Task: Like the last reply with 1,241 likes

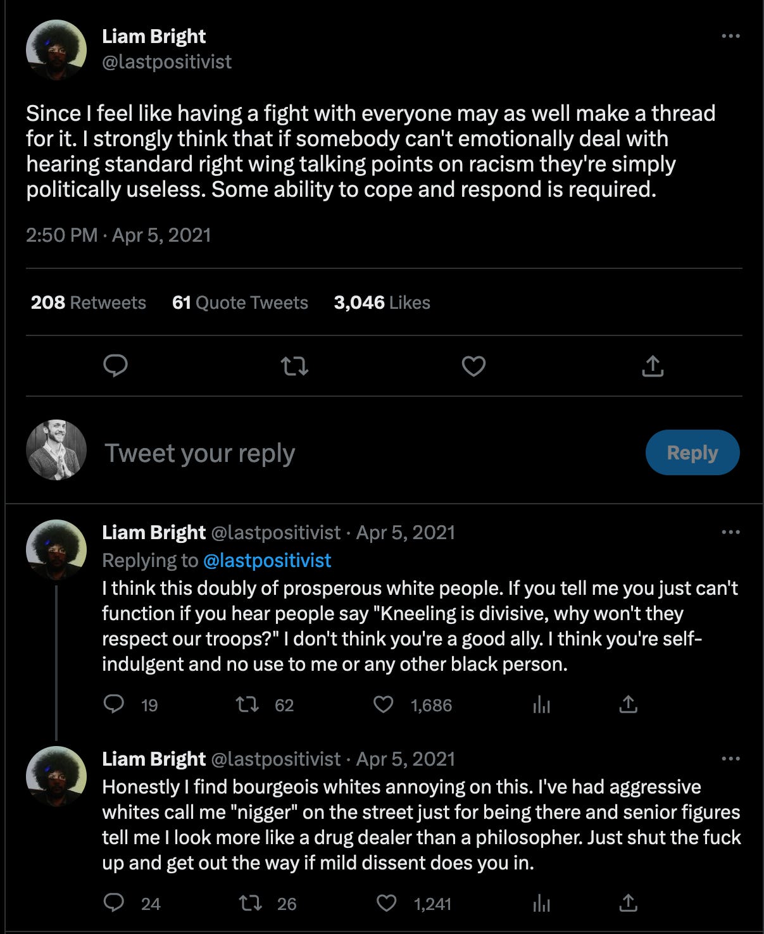Action: point(386,903)
